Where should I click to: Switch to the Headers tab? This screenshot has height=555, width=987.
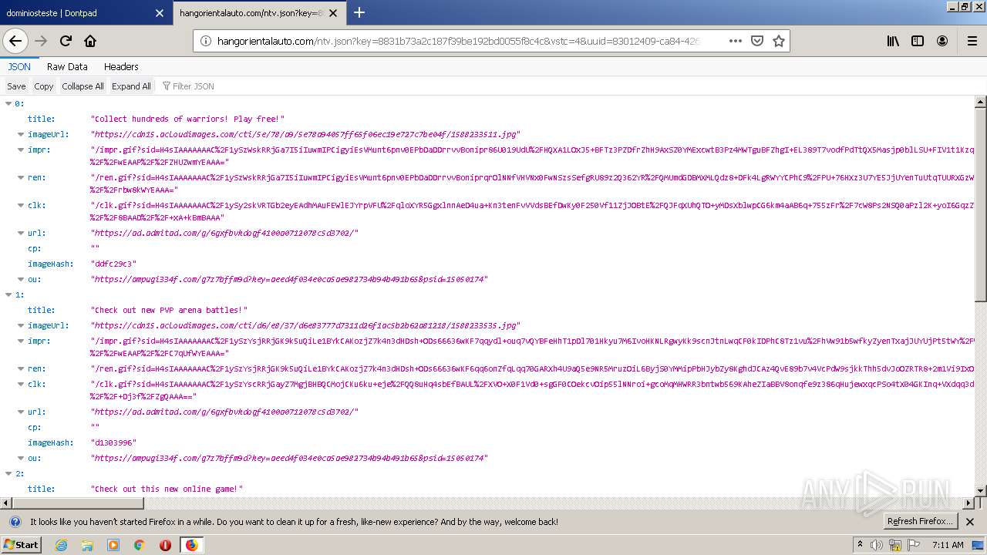click(121, 67)
